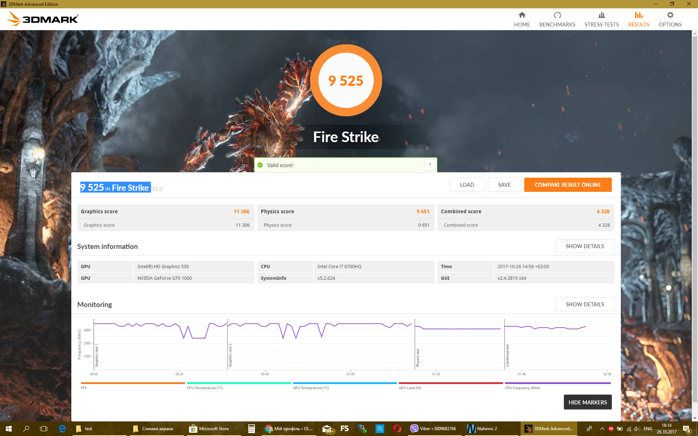Show details for Monitoring
Viewport: 698px width, 436px height.
tap(585, 304)
